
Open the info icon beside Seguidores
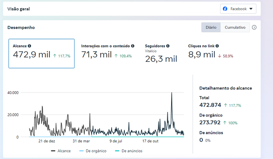click(x=168, y=46)
